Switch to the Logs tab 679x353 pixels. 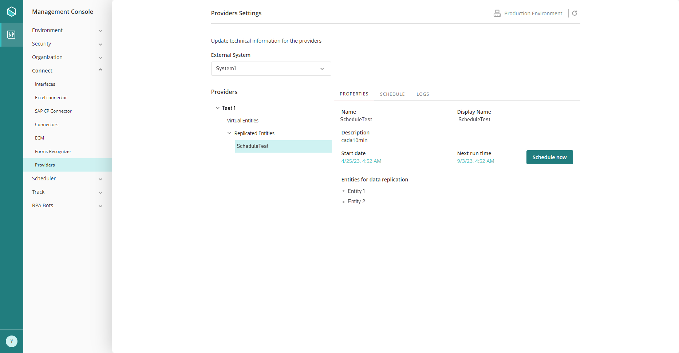(x=423, y=94)
